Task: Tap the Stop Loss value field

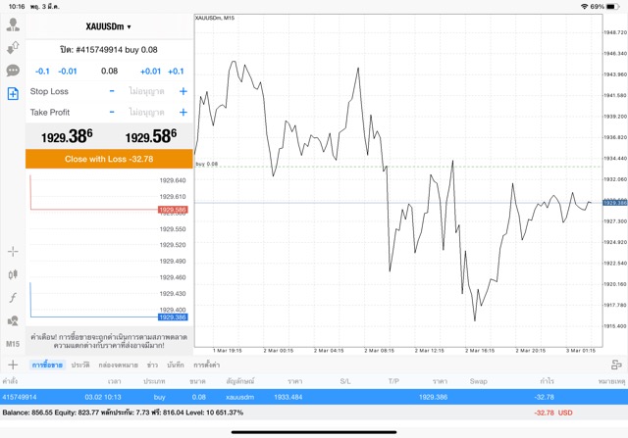Action: click(147, 91)
